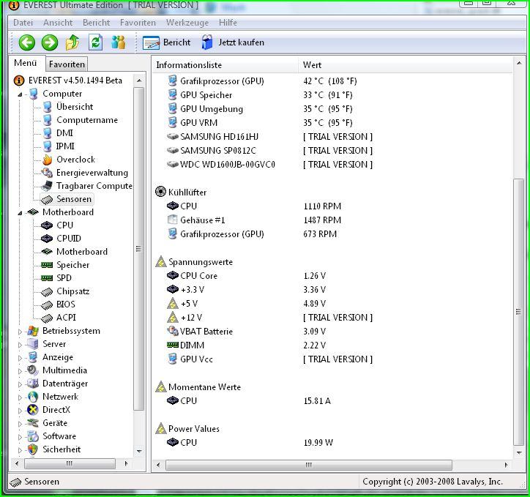The width and height of the screenshot is (530, 497).
Task: Select Computername in the tree
Action: pyautogui.click(x=87, y=120)
